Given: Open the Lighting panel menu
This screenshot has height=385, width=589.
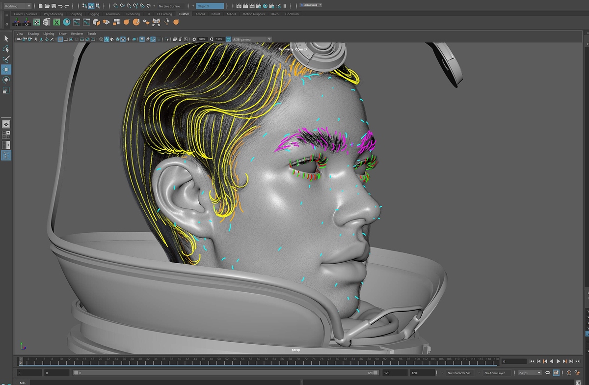Looking at the screenshot, I should [49, 33].
